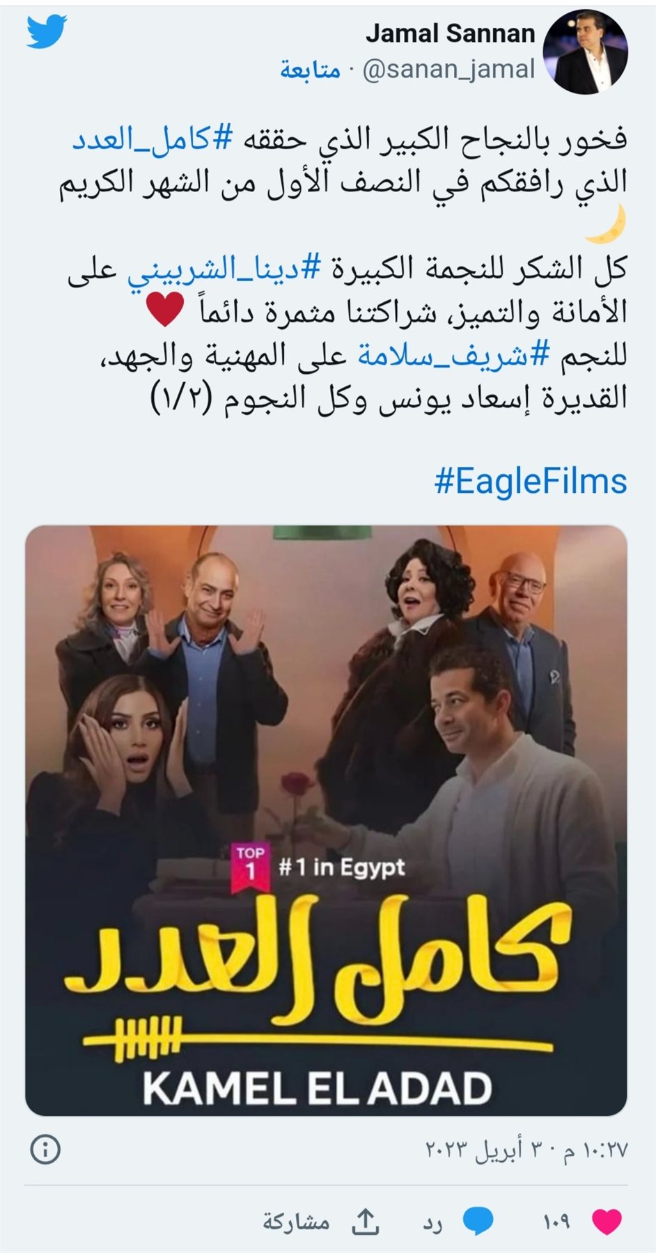The width and height of the screenshot is (656, 1253).
Task: Open the #EagleFilms hashtag
Action: point(531,482)
